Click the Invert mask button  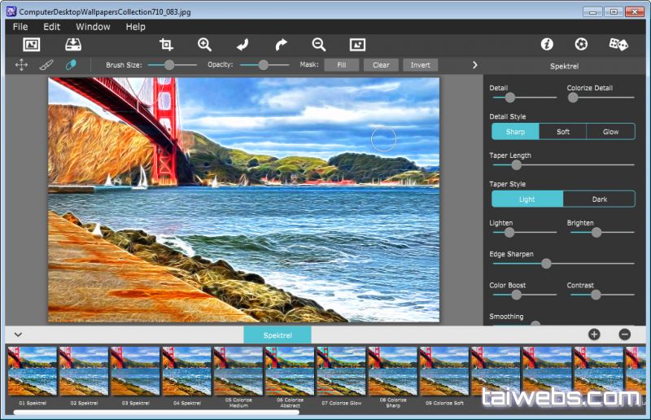(x=420, y=65)
